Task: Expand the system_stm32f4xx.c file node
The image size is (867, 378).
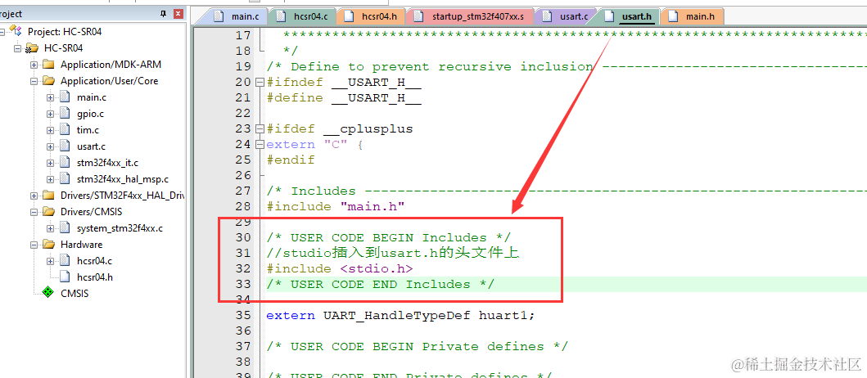Action: click(50, 228)
